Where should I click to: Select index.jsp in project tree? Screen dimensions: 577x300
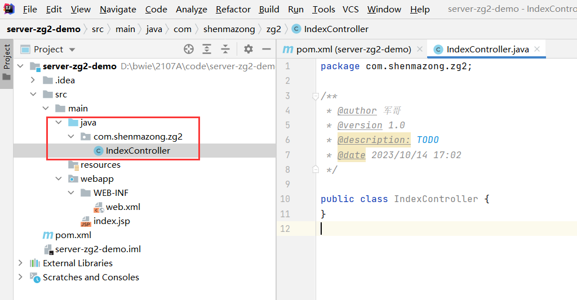pos(112,221)
